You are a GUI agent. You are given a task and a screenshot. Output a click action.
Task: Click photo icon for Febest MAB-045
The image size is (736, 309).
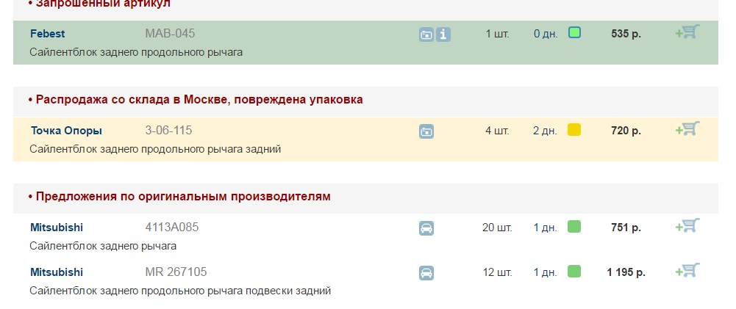click(x=426, y=34)
